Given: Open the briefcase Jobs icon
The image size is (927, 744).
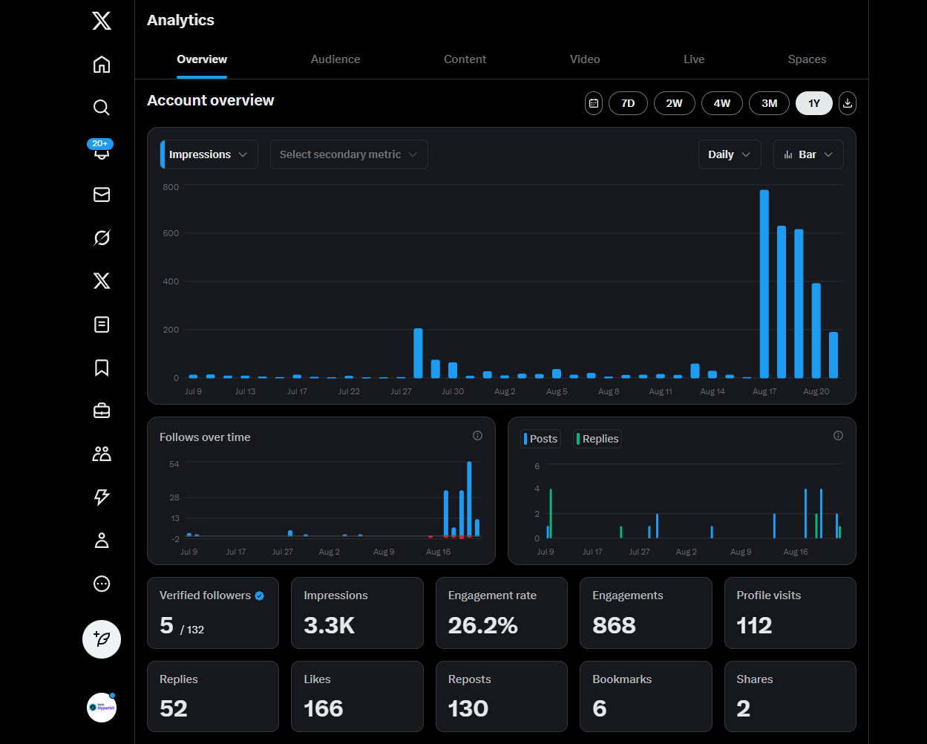Looking at the screenshot, I should point(102,411).
